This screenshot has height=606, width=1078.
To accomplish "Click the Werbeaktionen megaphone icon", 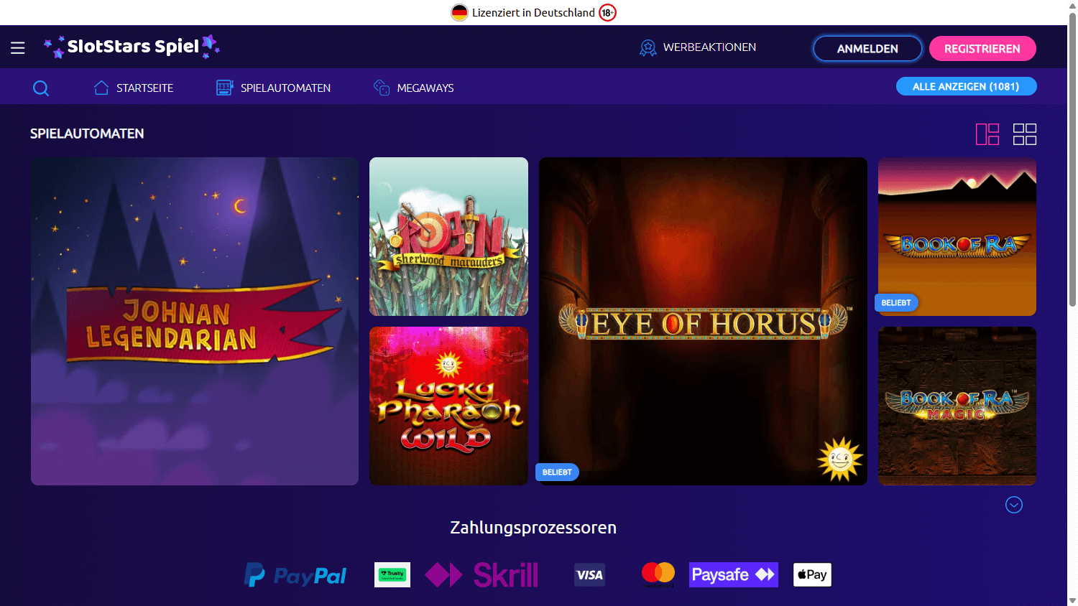I will [x=648, y=47].
